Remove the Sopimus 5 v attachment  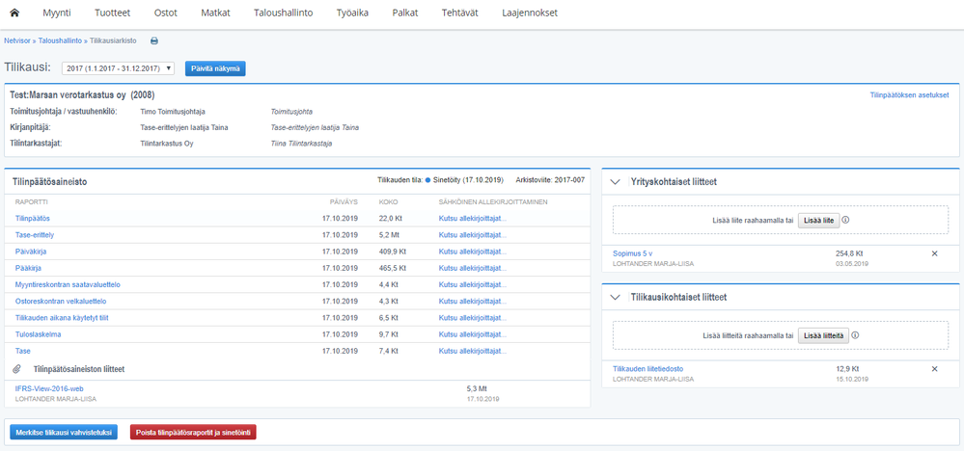point(934,253)
